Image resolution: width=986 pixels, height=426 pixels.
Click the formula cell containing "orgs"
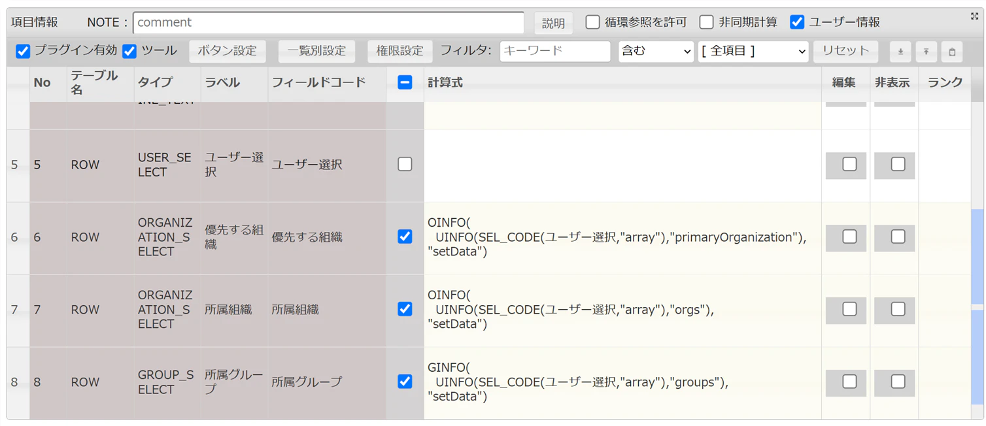click(x=622, y=310)
